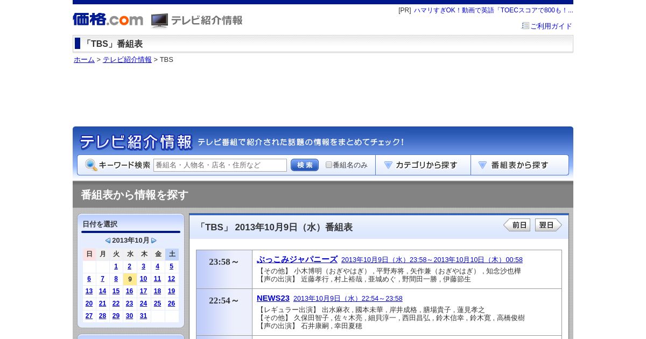
Task: Expand 番組表から探す dropdown
Action: pyautogui.click(x=519, y=165)
